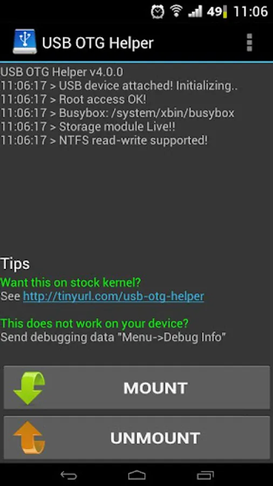
Task: Tap the 11:06 status bar clock
Action: tap(250, 12)
